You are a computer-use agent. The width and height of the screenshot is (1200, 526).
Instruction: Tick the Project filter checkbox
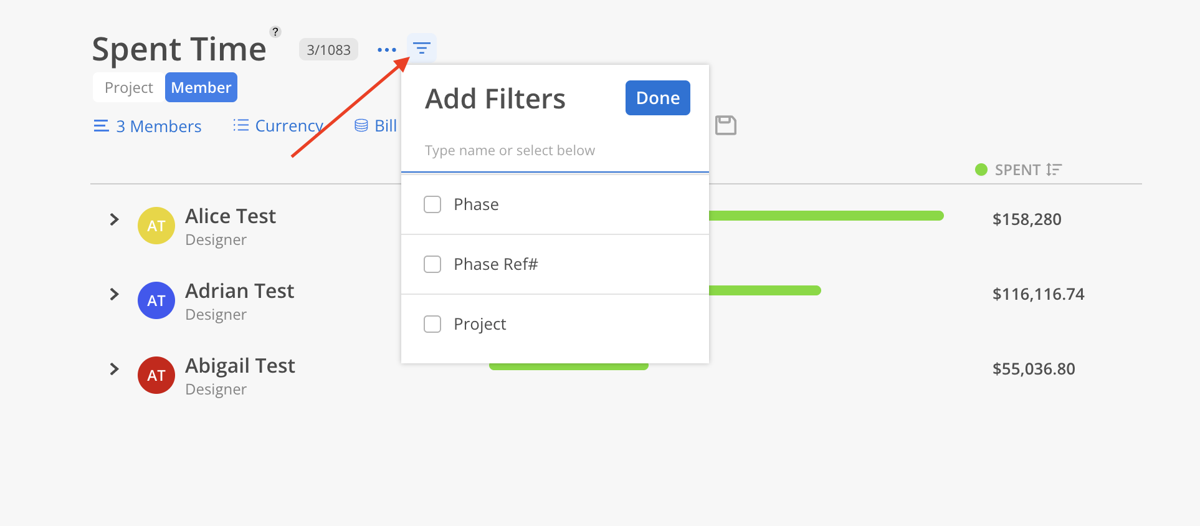coord(432,324)
